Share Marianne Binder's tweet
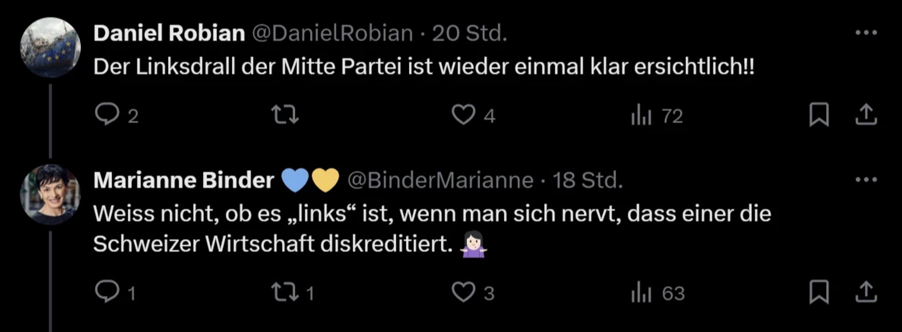 coord(866,292)
